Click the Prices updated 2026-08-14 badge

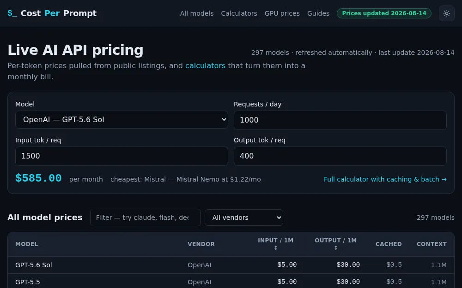[x=384, y=13]
